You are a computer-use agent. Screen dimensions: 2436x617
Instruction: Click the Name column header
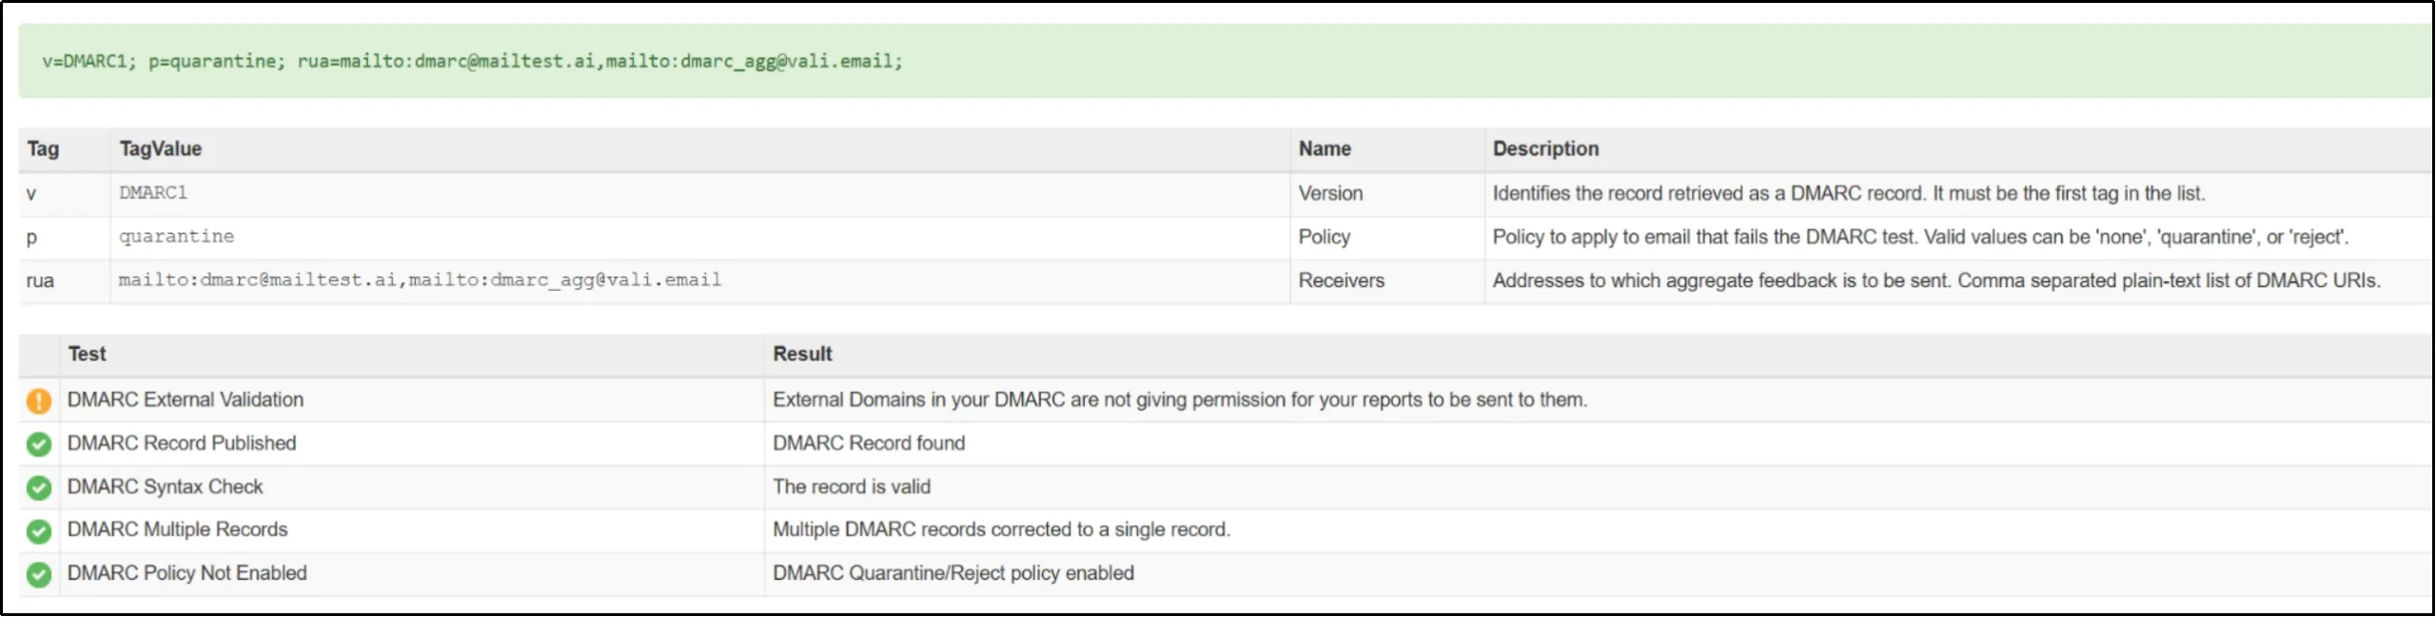pyautogui.click(x=1325, y=149)
